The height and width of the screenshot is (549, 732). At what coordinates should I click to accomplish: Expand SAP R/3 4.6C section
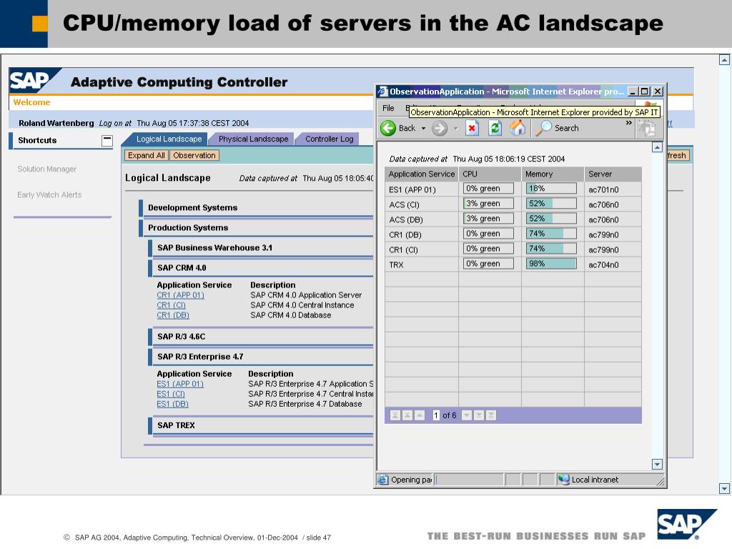pyautogui.click(x=181, y=337)
